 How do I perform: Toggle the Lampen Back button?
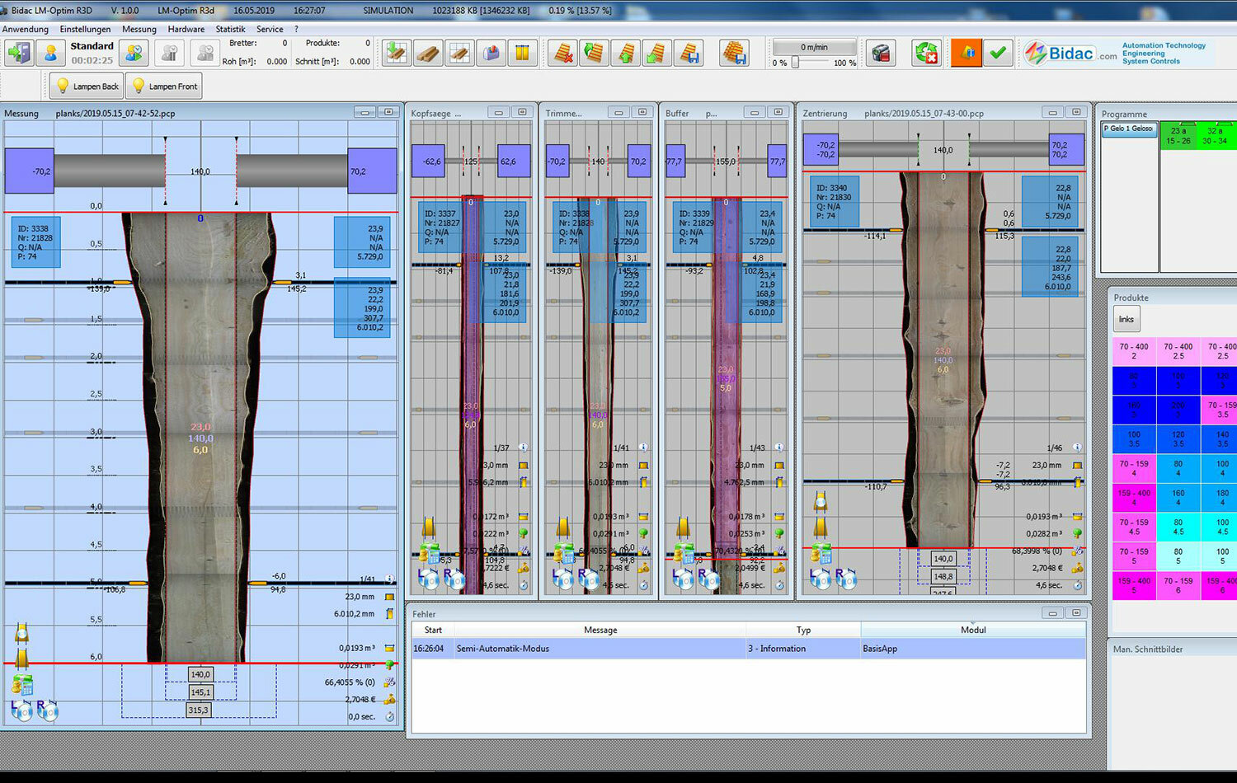86,86
